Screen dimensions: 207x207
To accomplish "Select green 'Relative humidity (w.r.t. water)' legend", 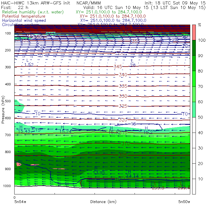I will [x=33, y=12].
